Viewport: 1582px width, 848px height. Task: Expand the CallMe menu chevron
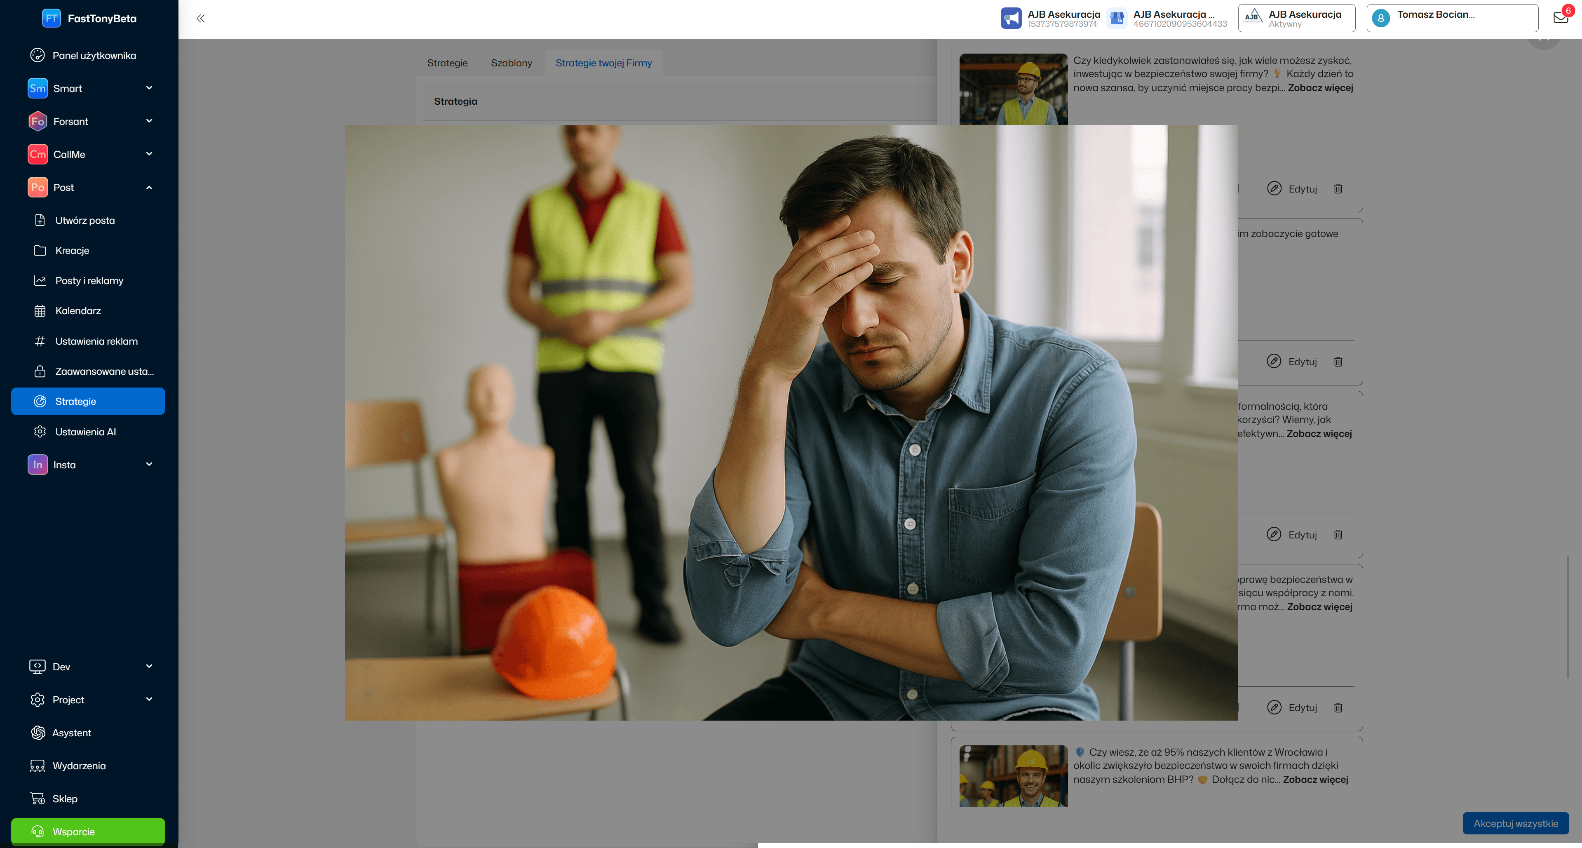[x=149, y=153]
